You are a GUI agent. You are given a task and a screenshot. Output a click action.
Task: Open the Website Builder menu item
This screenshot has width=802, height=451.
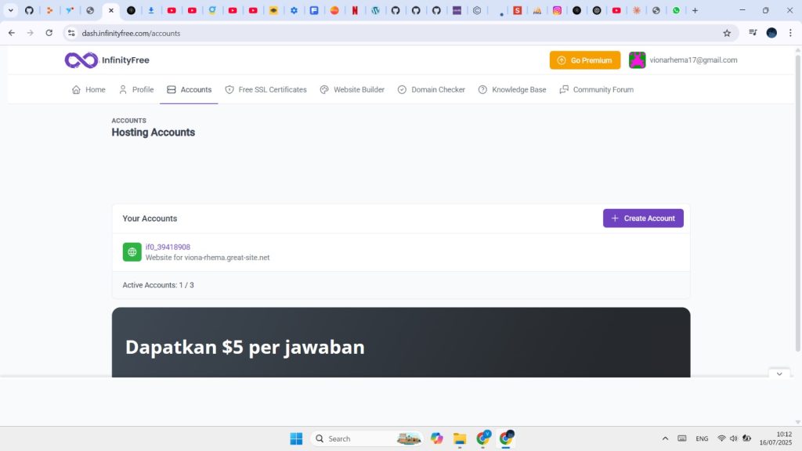click(352, 90)
